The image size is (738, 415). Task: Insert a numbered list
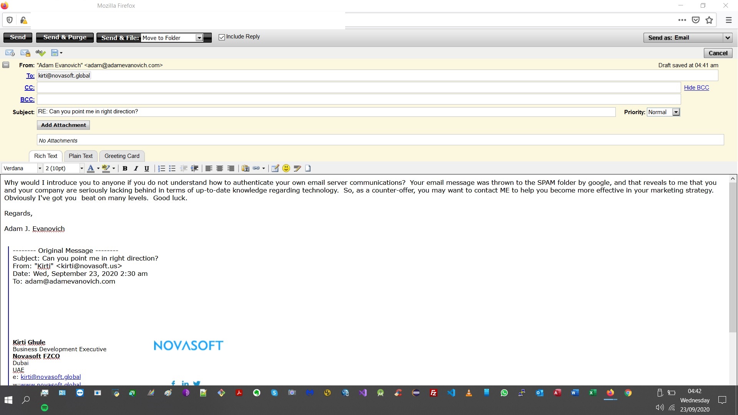(x=161, y=168)
